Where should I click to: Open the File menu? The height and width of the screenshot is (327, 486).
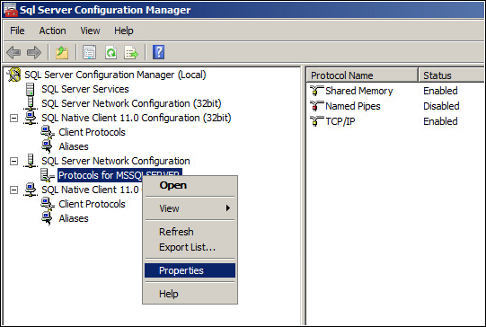(17, 31)
